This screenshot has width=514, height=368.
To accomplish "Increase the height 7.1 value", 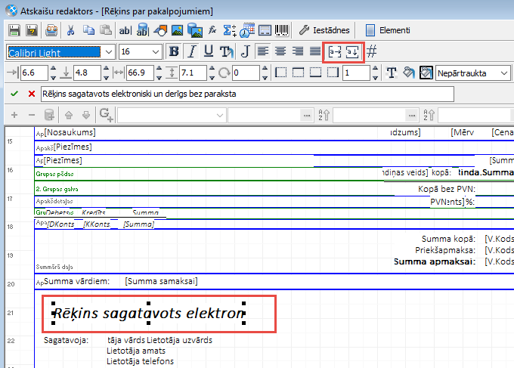I will click(212, 70).
